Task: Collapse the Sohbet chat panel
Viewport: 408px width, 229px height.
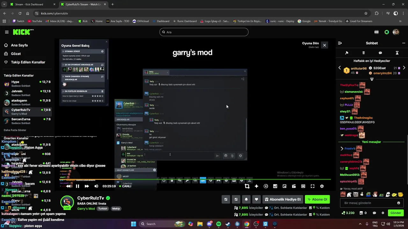Action: click(340, 43)
